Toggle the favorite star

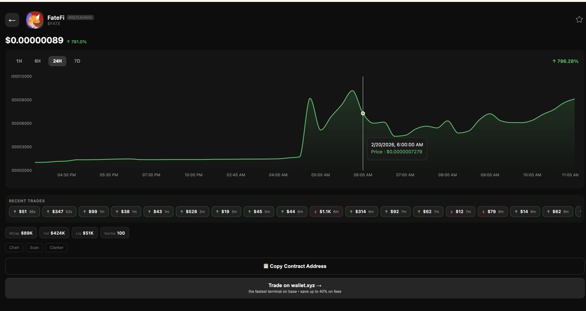click(579, 19)
